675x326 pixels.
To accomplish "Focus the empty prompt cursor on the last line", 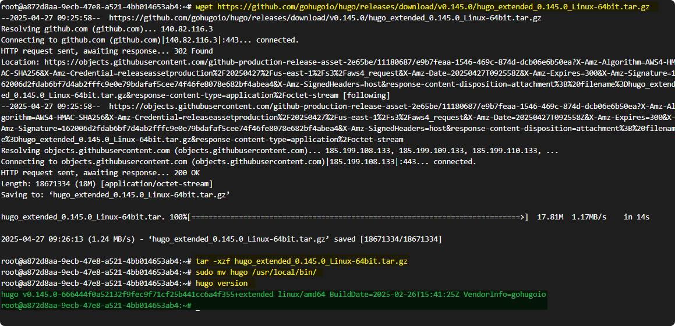I will coord(198,306).
